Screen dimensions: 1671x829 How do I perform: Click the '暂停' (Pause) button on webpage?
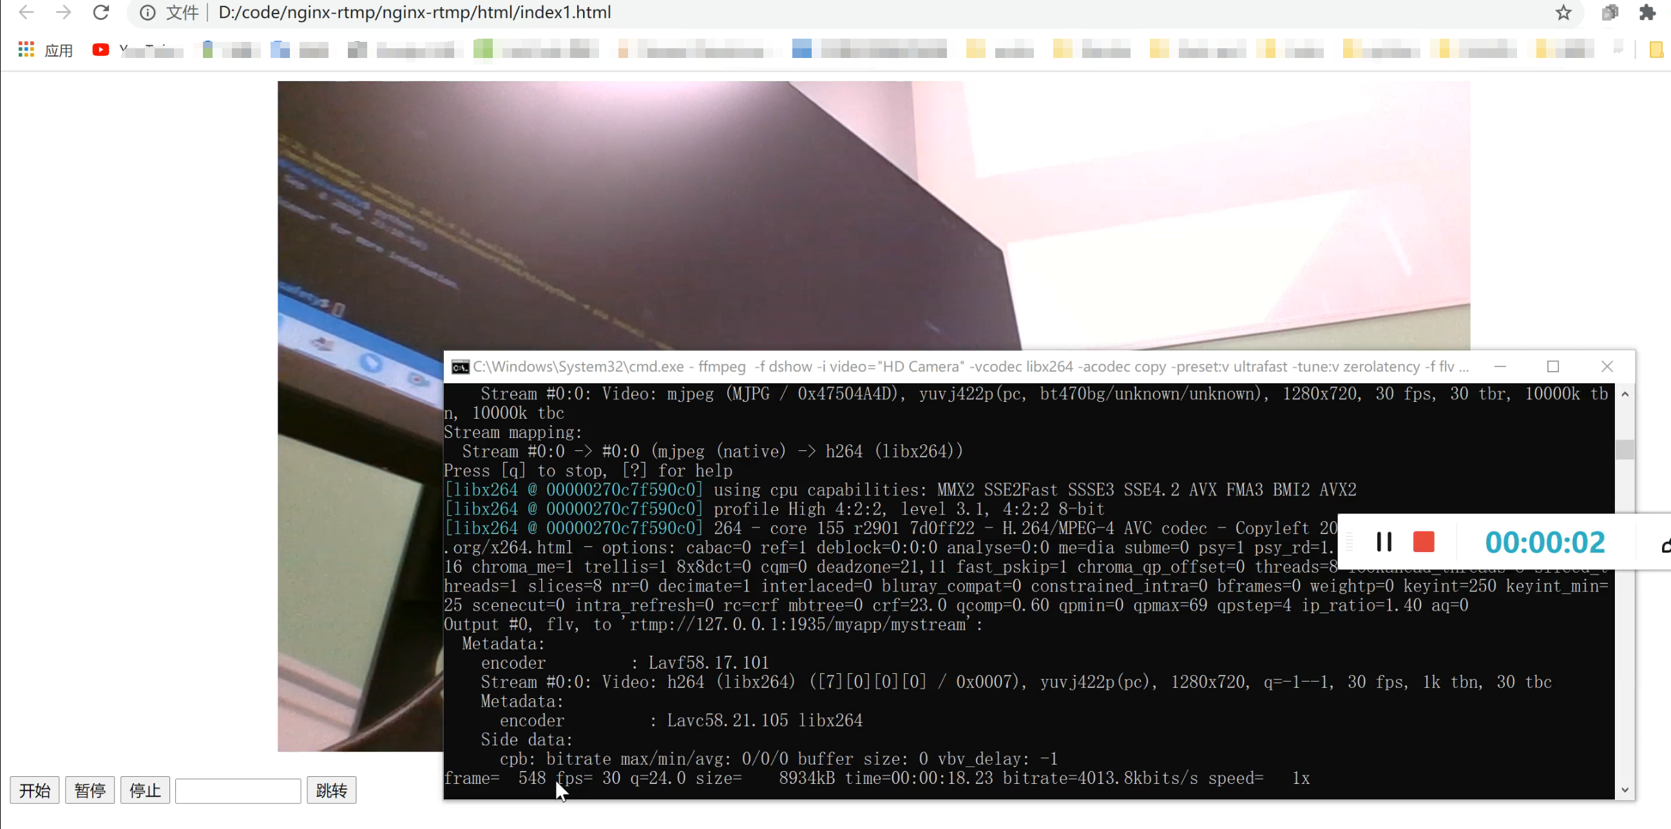tap(90, 790)
